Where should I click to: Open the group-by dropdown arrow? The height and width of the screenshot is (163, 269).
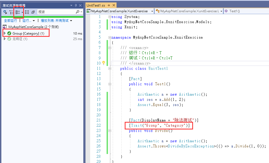(x=22, y=12)
